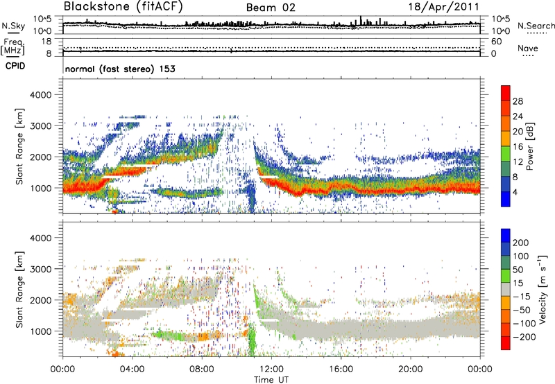This screenshot has width=555, height=384.
Task: Select the 1000 tick in velocity panel
Action: tap(40, 331)
